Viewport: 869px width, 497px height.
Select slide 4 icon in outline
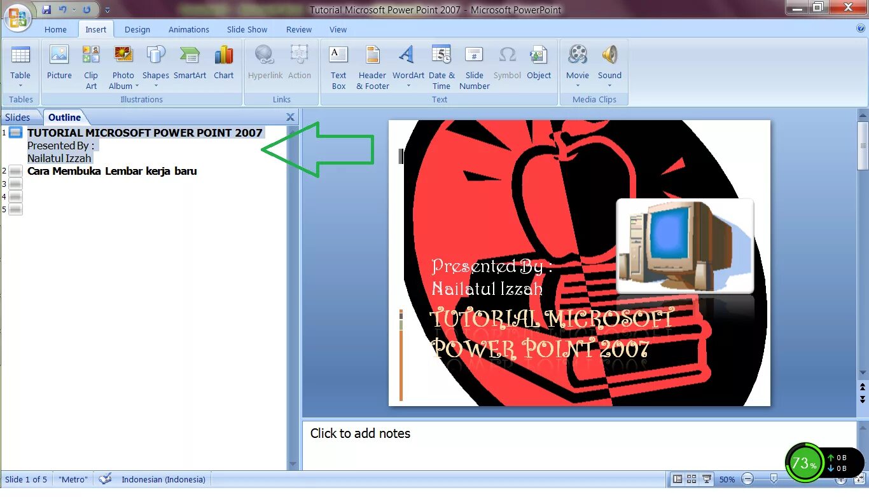(16, 196)
